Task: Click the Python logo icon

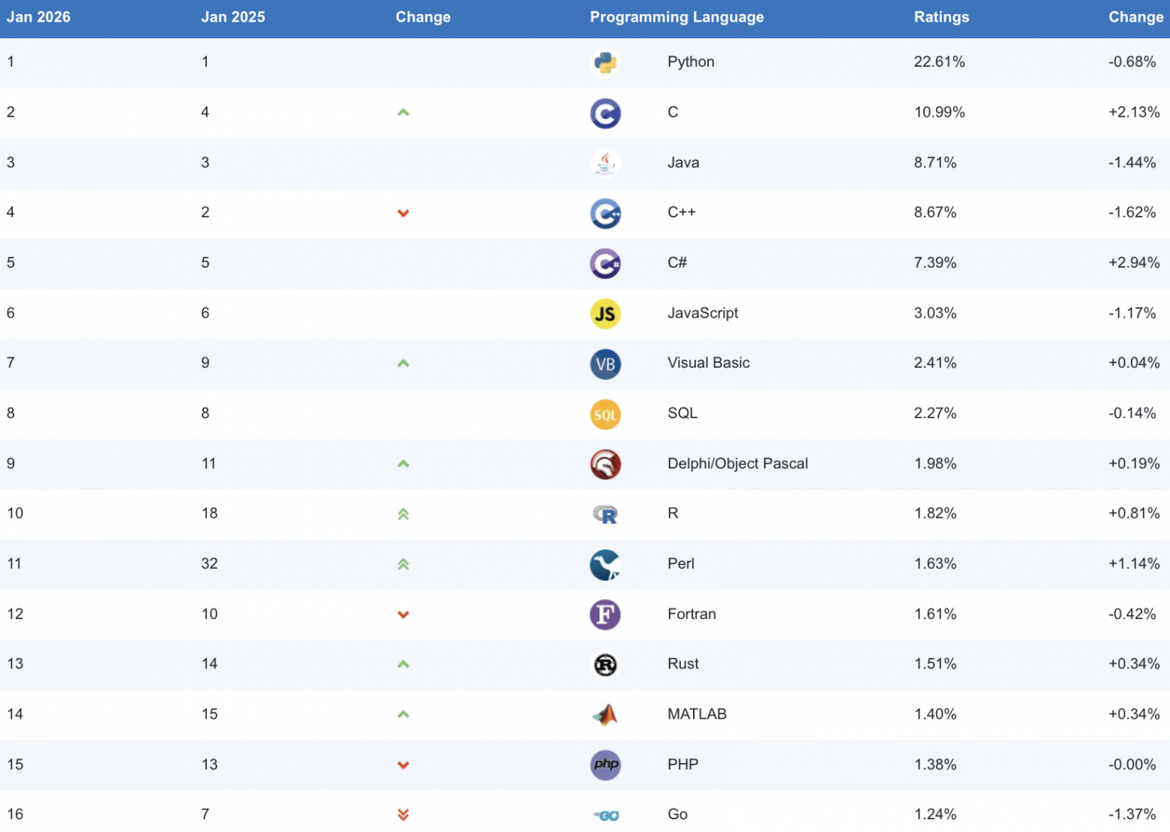Action: pyautogui.click(x=605, y=63)
